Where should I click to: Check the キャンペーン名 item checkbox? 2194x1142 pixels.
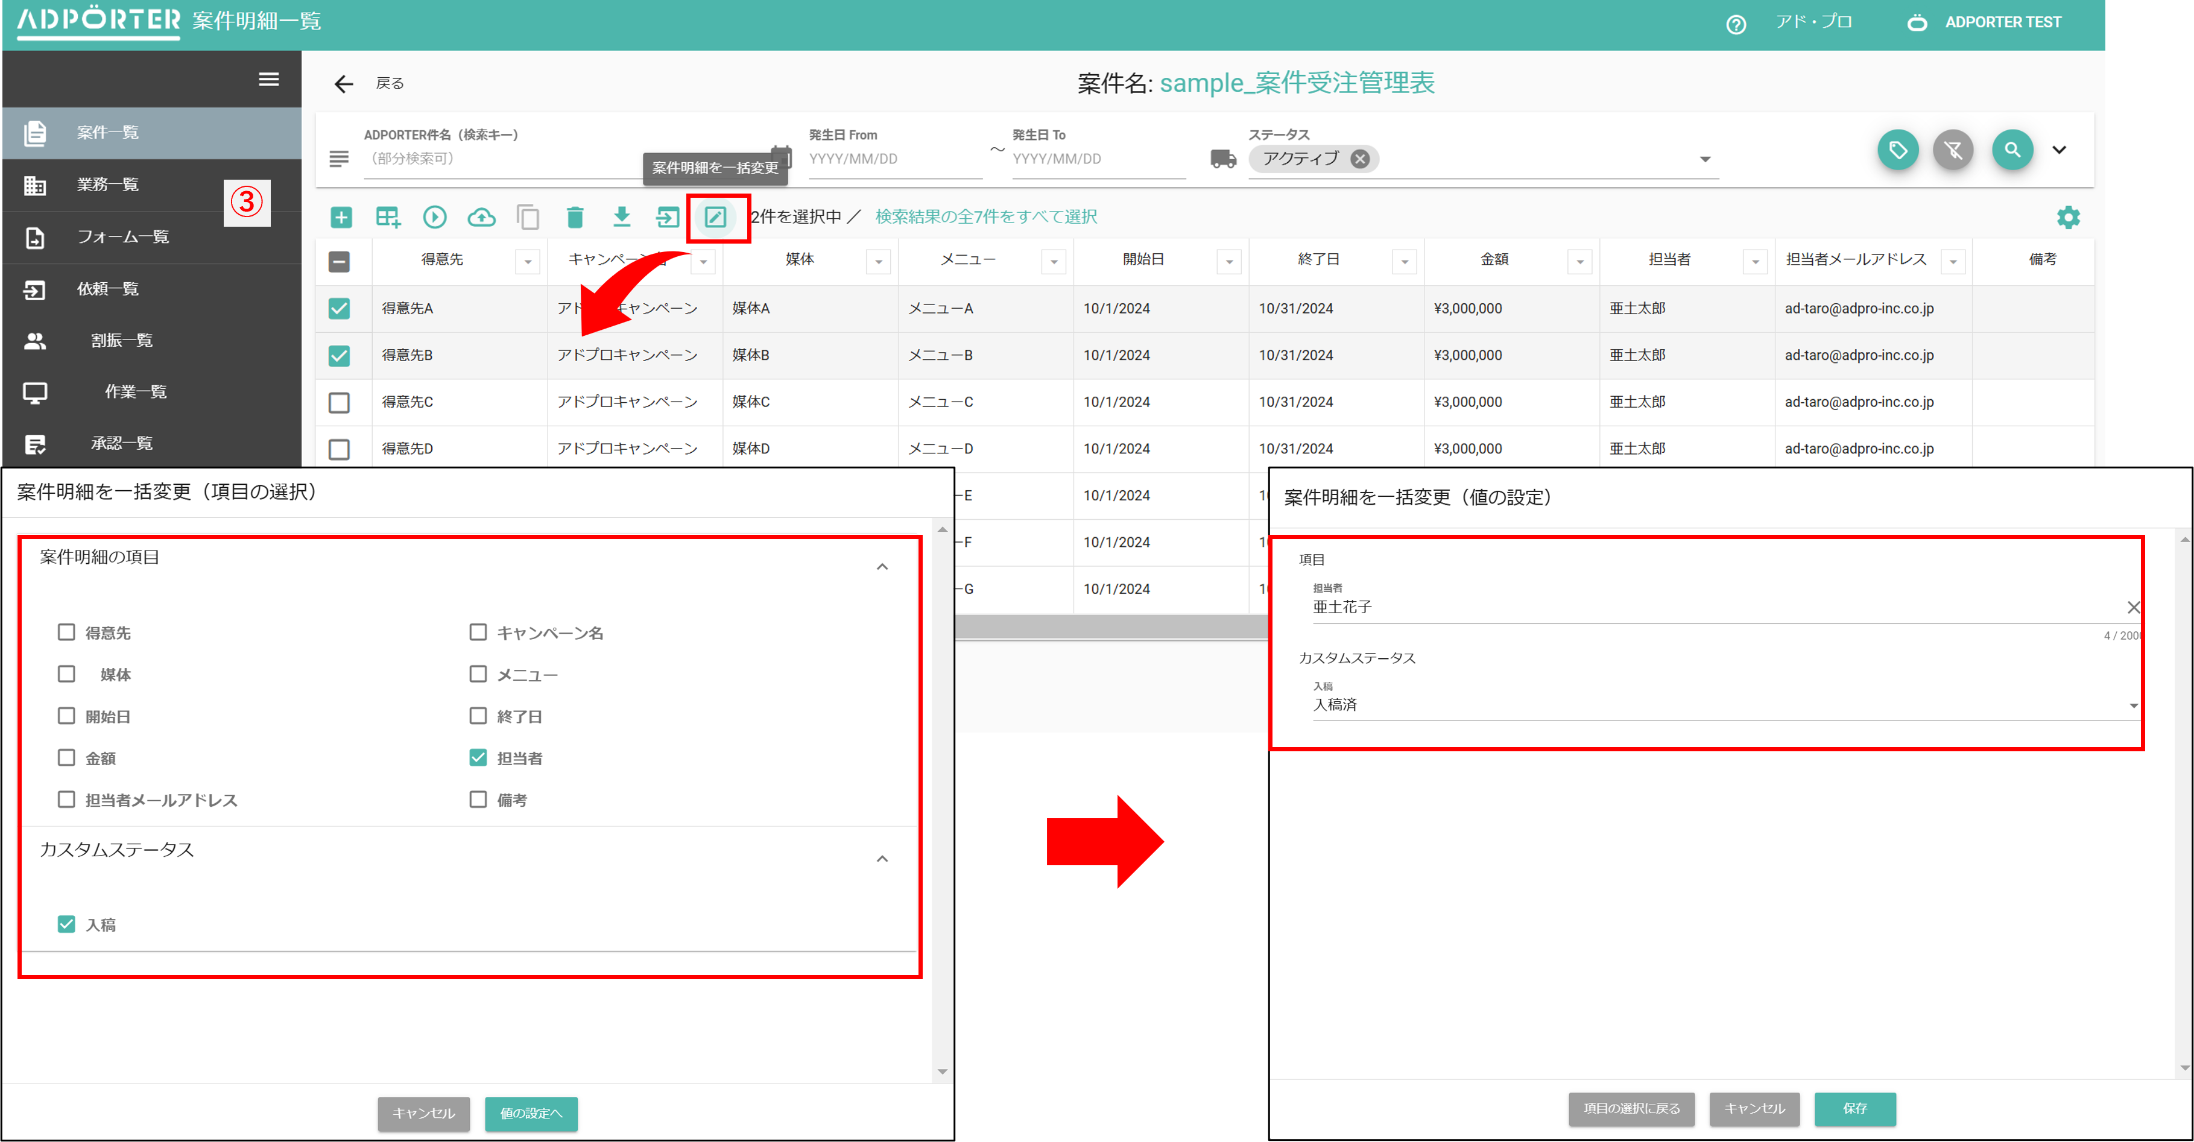[478, 632]
